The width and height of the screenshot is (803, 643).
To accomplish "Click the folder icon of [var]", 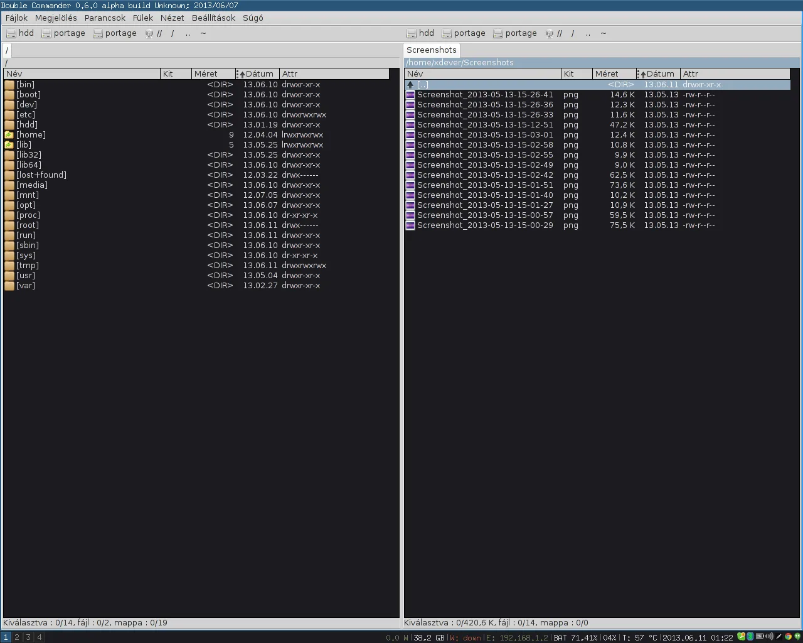I will click(x=9, y=286).
